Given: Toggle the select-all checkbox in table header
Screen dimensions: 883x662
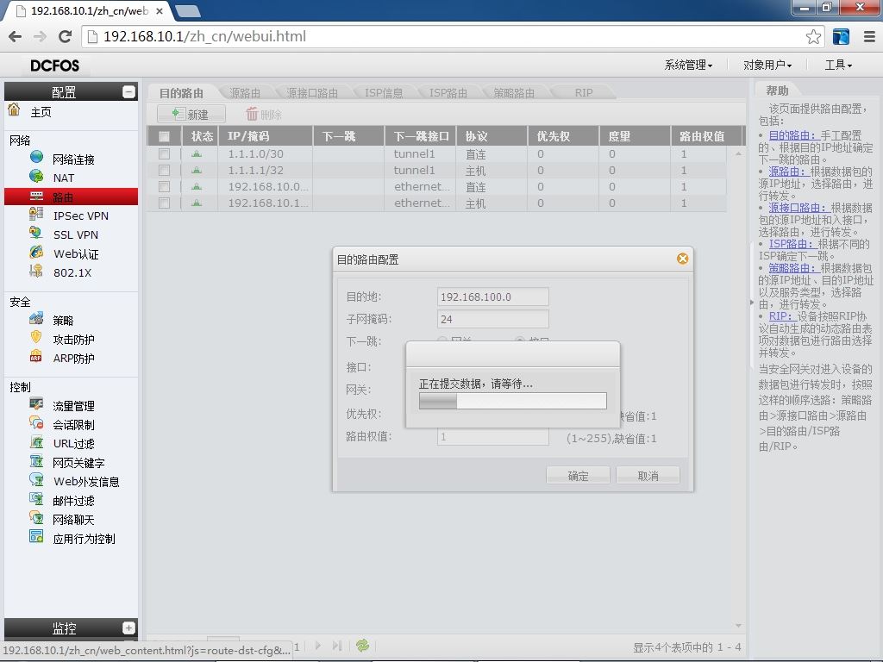Looking at the screenshot, I should [165, 136].
